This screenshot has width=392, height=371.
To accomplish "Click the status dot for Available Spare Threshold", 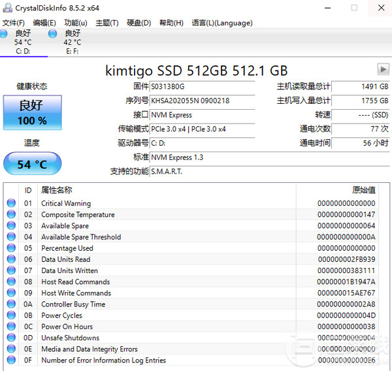I will tap(11, 236).
